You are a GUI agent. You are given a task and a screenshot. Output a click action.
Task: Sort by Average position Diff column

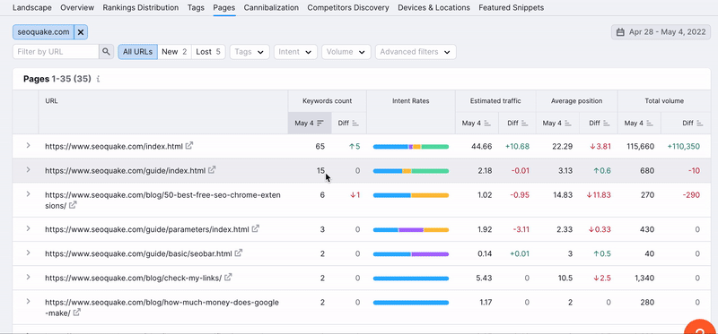point(599,124)
